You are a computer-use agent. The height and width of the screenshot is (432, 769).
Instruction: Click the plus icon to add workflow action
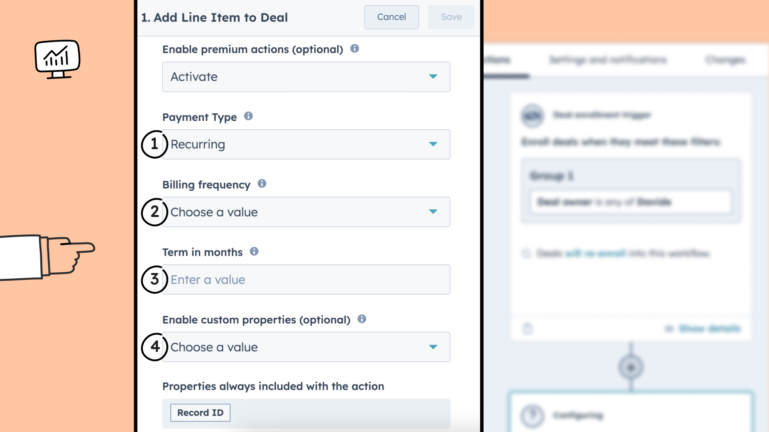point(631,367)
